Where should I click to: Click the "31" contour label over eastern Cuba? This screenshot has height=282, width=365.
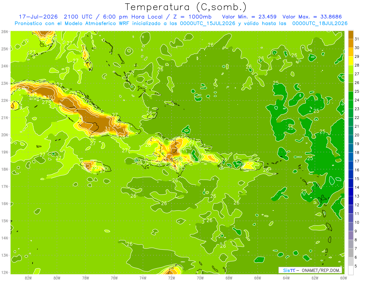click(x=107, y=129)
